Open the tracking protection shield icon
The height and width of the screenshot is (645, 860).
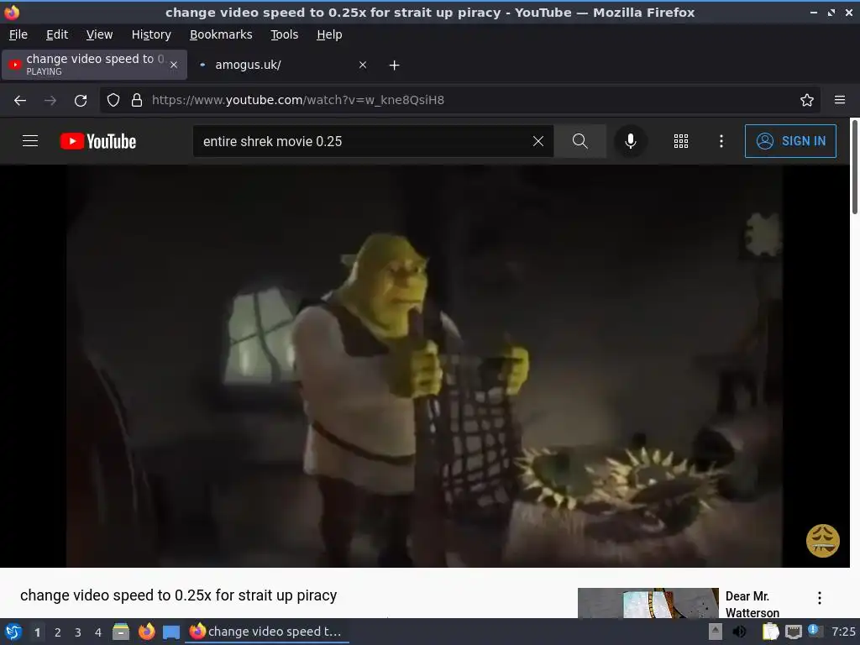pyautogui.click(x=113, y=100)
